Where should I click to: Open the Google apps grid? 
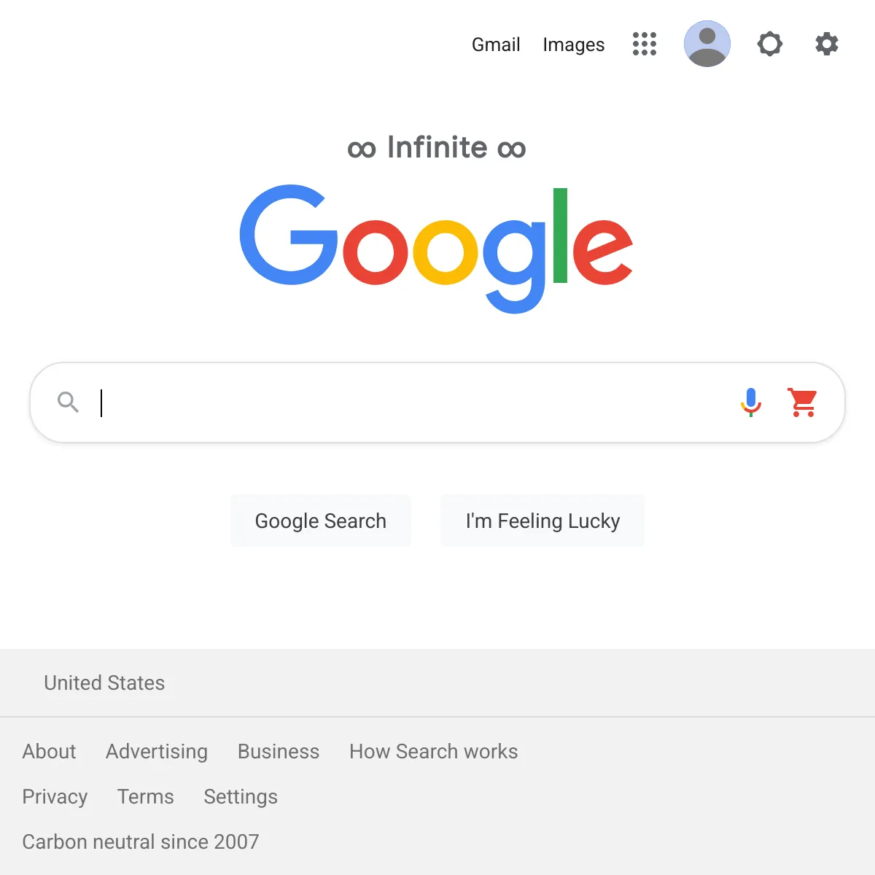[x=645, y=44]
